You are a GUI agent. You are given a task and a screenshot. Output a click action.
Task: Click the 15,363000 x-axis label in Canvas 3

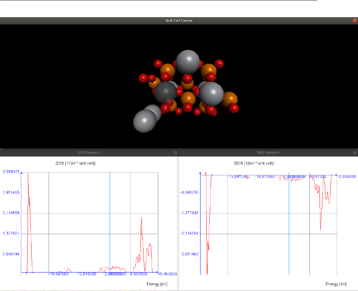point(168,274)
